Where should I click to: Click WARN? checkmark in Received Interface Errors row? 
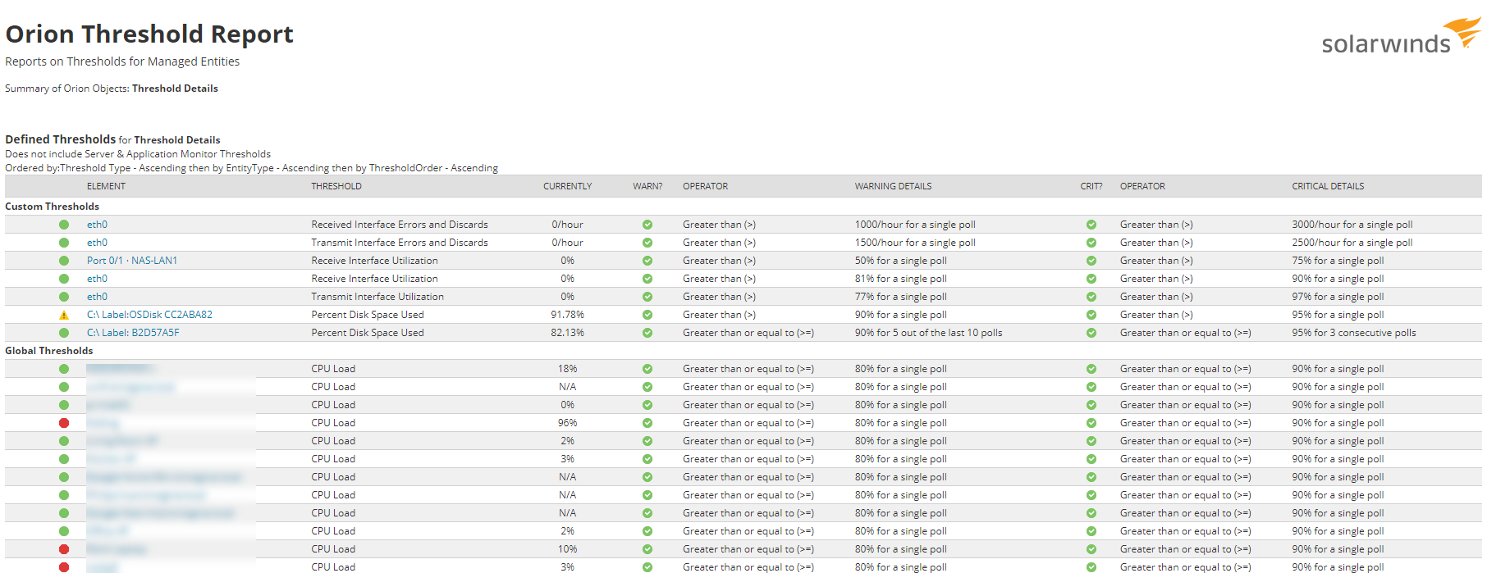pos(647,225)
